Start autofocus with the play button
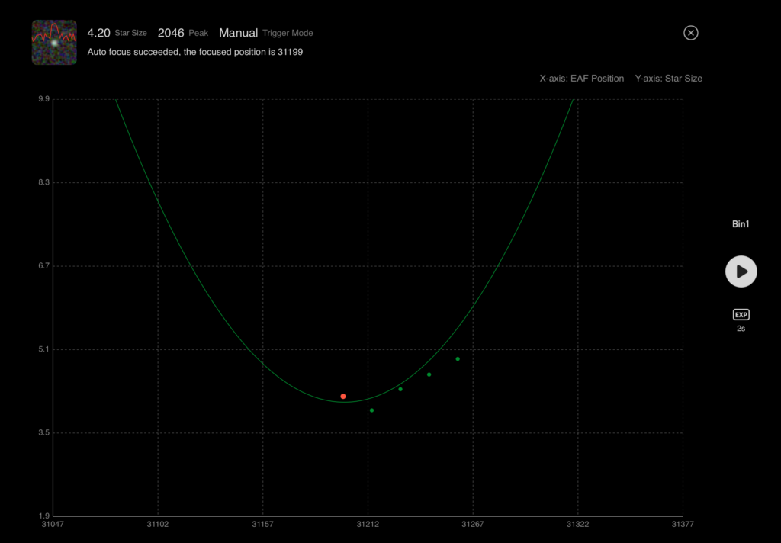The image size is (781, 543). 741,271
